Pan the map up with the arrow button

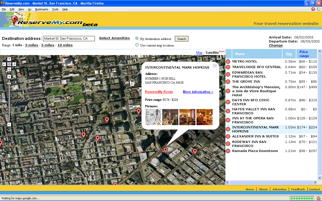click(9, 59)
